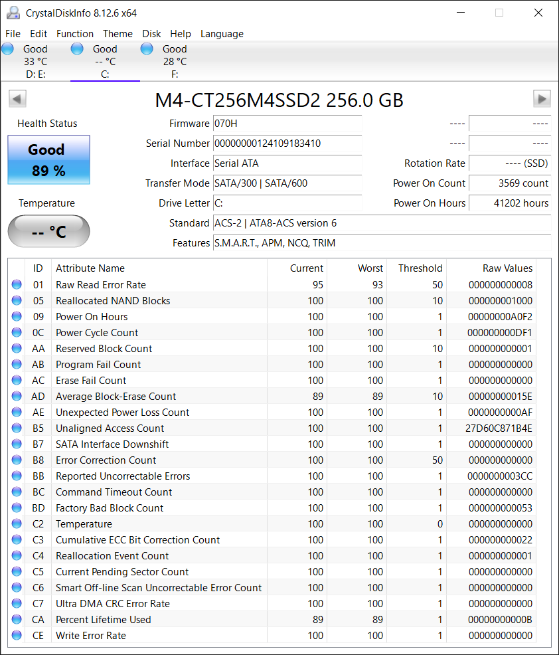Click the Raw Values column header
This screenshot has height=655, width=559.
click(507, 268)
